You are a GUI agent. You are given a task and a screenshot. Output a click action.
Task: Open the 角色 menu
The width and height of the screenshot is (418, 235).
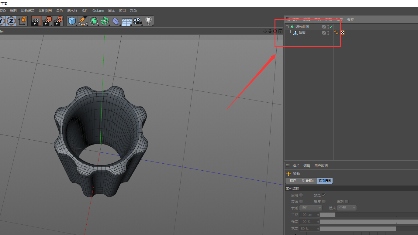(x=60, y=11)
